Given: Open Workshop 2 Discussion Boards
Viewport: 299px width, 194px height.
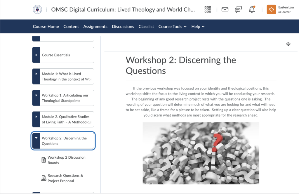Looking at the screenshot, I should (66, 160).
